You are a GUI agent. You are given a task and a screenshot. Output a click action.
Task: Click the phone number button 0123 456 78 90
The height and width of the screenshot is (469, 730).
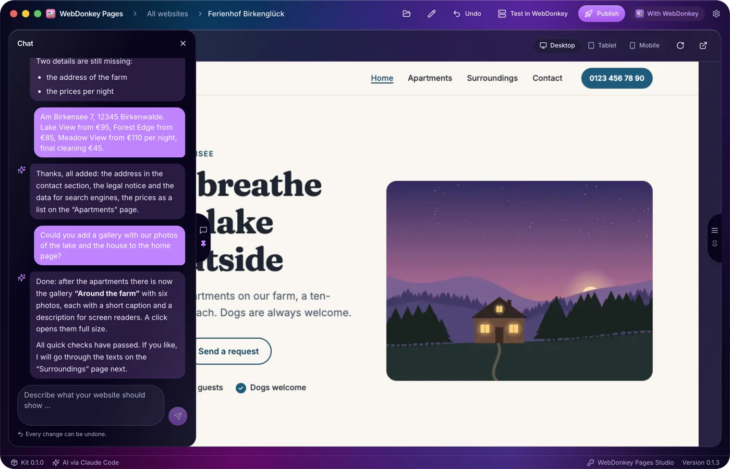tap(617, 78)
